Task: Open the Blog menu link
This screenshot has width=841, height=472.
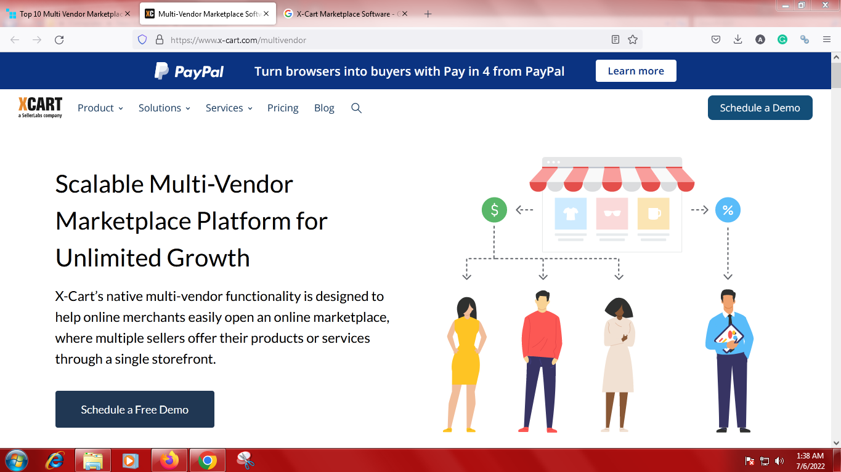Action: pos(324,108)
